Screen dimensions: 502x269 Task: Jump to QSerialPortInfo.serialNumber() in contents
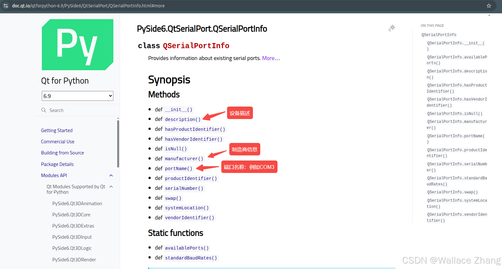coord(457,167)
